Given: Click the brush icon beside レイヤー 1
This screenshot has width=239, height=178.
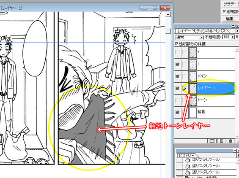Looking at the screenshot, I should point(184,88).
